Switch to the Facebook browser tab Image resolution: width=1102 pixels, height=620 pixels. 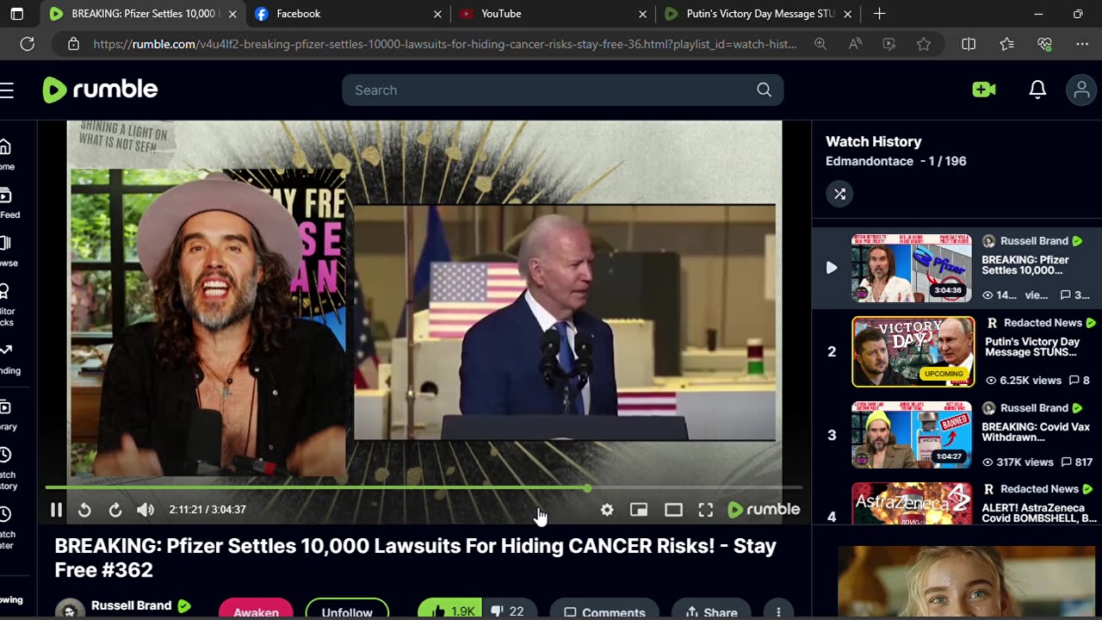click(347, 14)
